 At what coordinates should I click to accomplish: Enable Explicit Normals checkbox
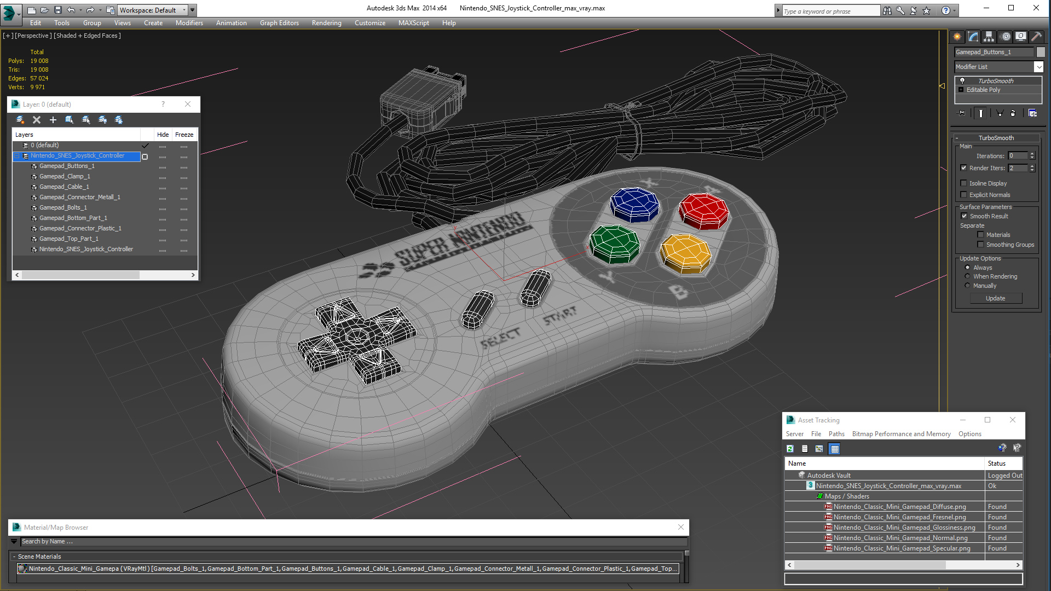coord(963,195)
